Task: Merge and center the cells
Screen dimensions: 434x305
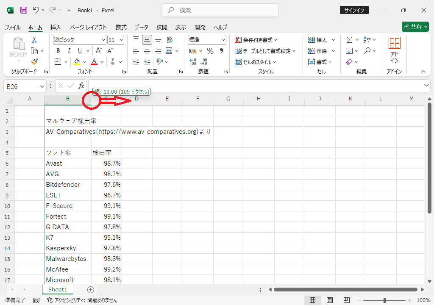Action: click(x=169, y=51)
